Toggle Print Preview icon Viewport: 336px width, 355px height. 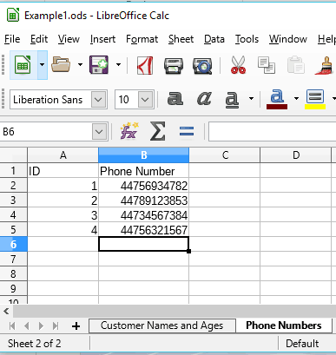click(202, 66)
